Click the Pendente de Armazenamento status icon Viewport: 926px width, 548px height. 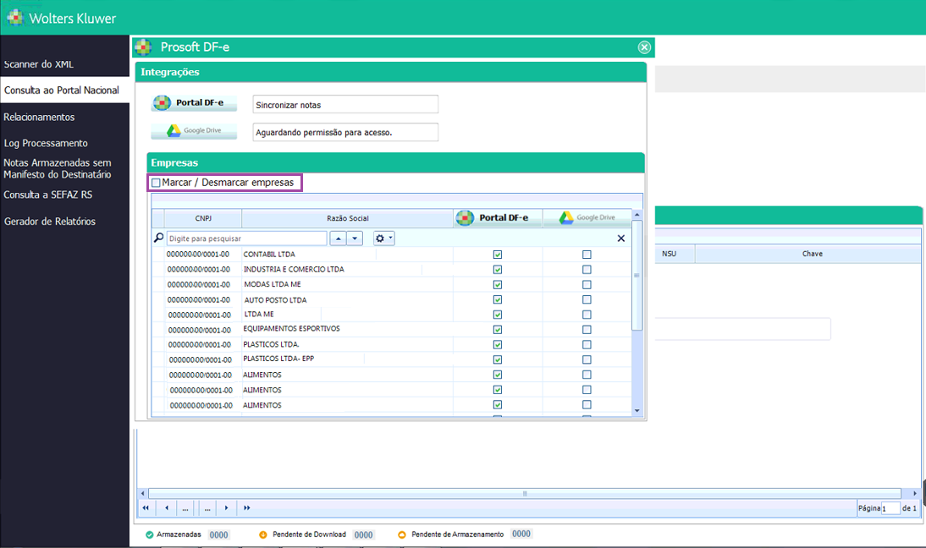402,535
